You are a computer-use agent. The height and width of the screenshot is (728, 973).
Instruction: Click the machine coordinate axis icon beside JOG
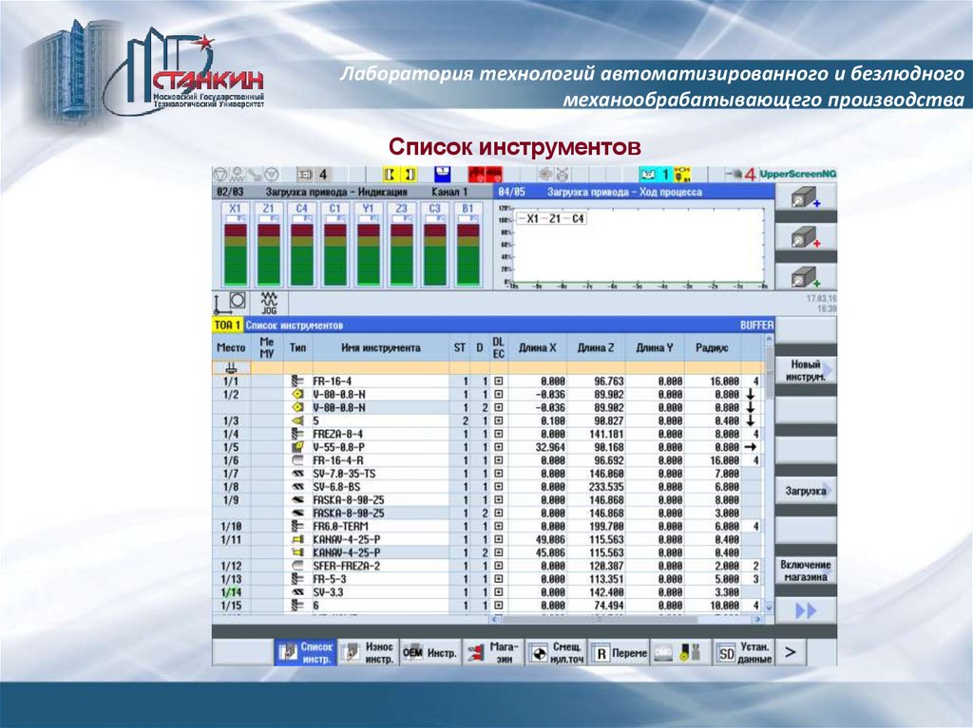[x=230, y=303]
